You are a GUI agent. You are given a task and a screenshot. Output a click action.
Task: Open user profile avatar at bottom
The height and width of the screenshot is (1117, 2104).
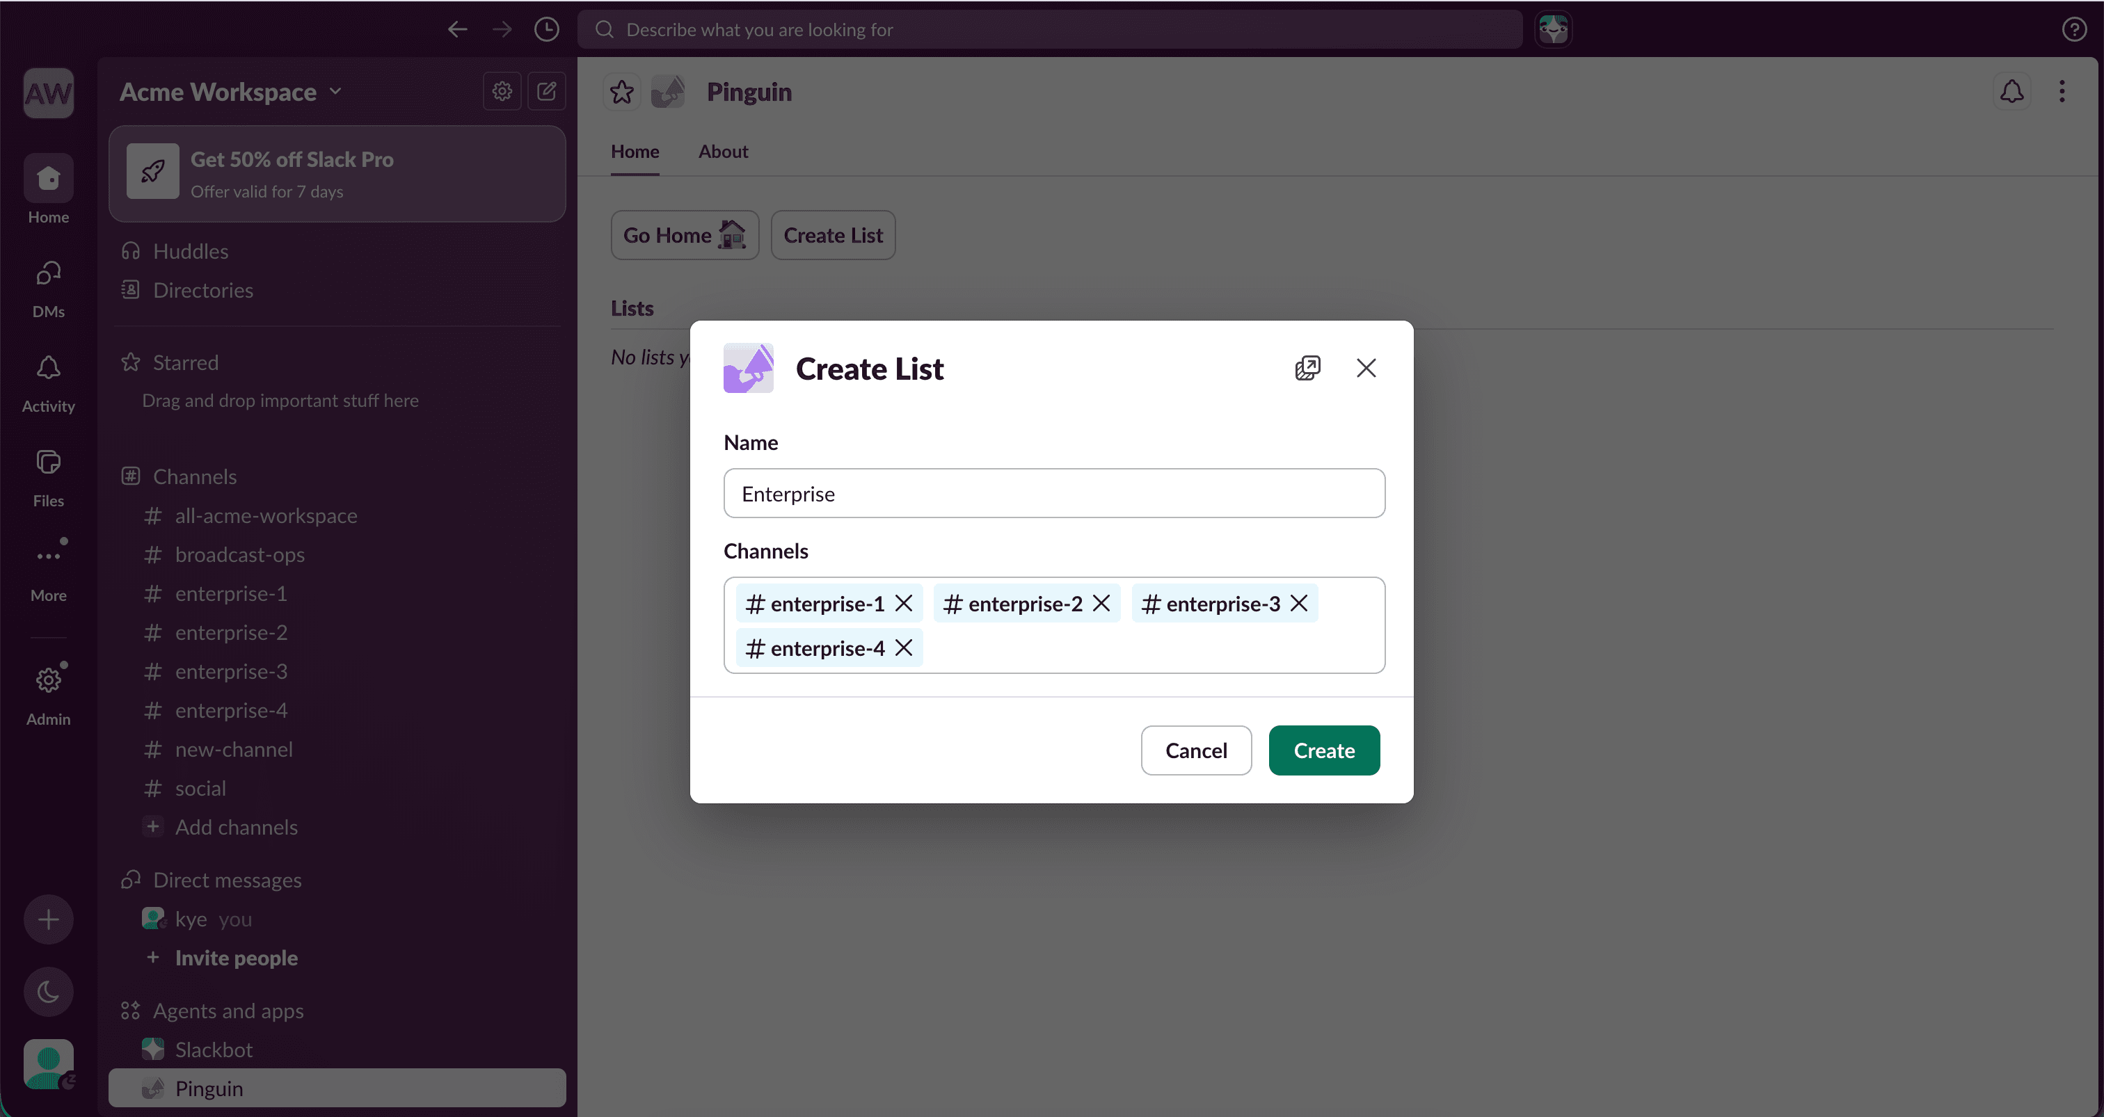tap(48, 1064)
